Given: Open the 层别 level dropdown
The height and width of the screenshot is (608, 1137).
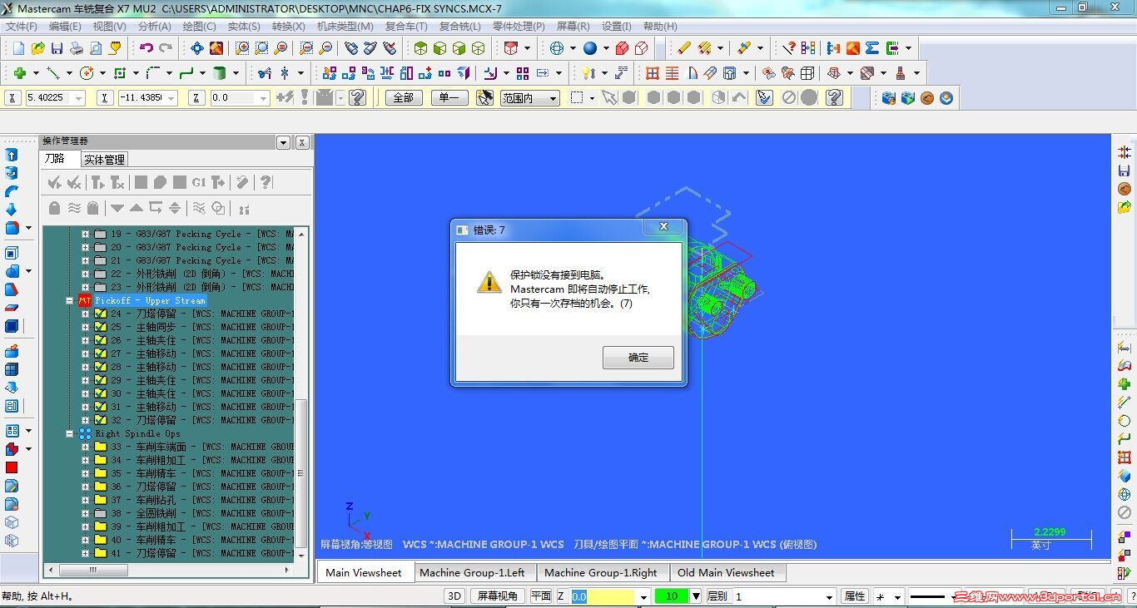Looking at the screenshot, I should pyautogui.click(x=829, y=596).
